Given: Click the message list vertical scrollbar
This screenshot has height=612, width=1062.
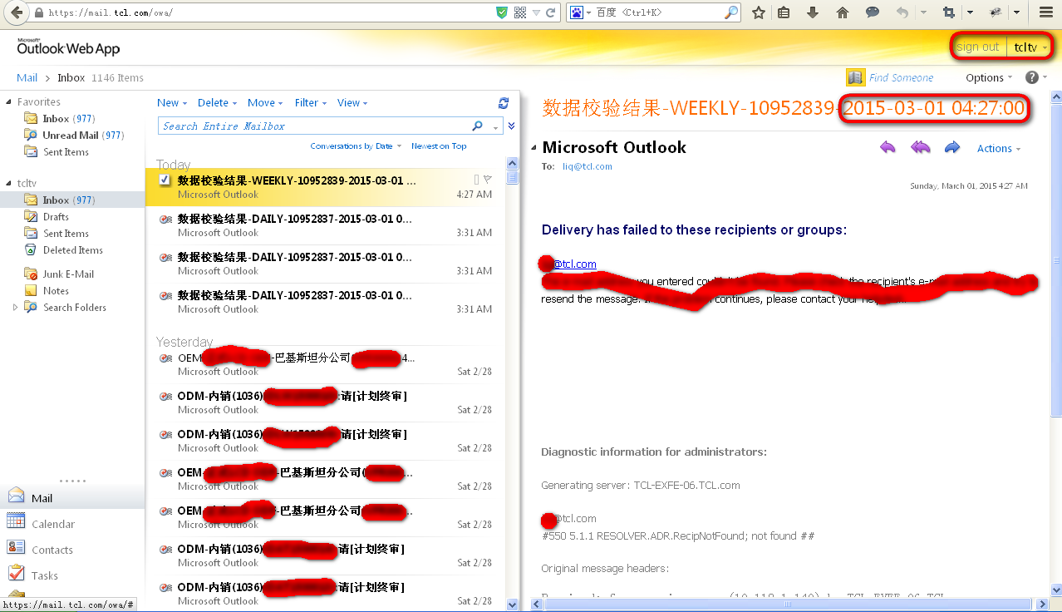Looking at the screenshot, I should point(513,382).
